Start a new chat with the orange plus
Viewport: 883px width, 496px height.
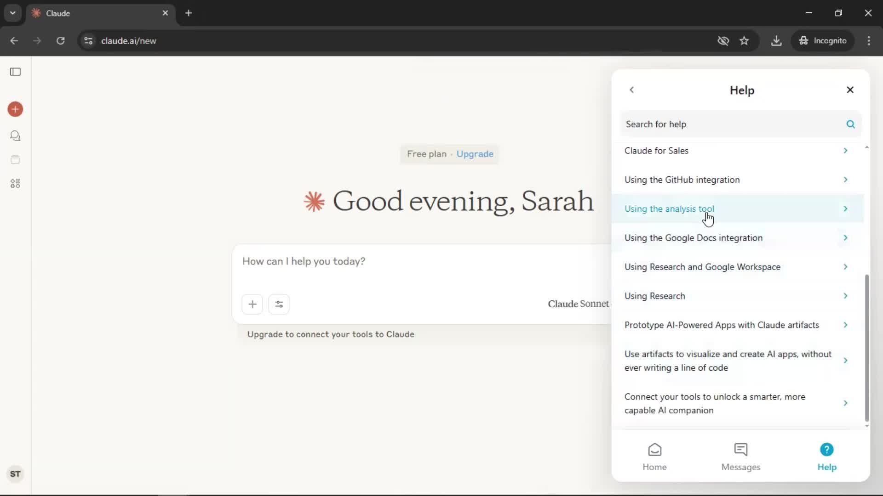[15, 109]
